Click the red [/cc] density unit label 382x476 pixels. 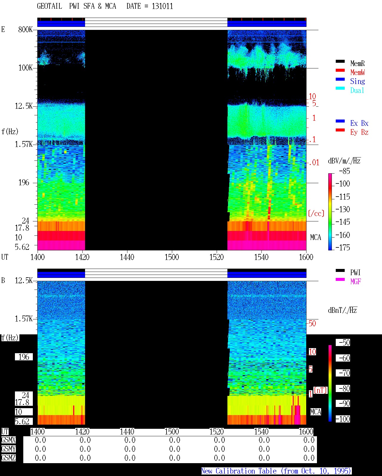316,213
